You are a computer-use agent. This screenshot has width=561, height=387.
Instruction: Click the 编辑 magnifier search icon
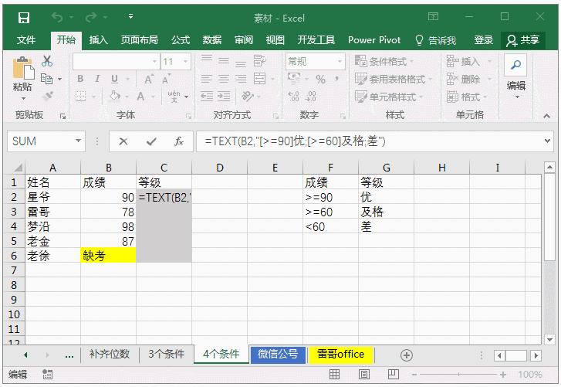click(515, 65)
